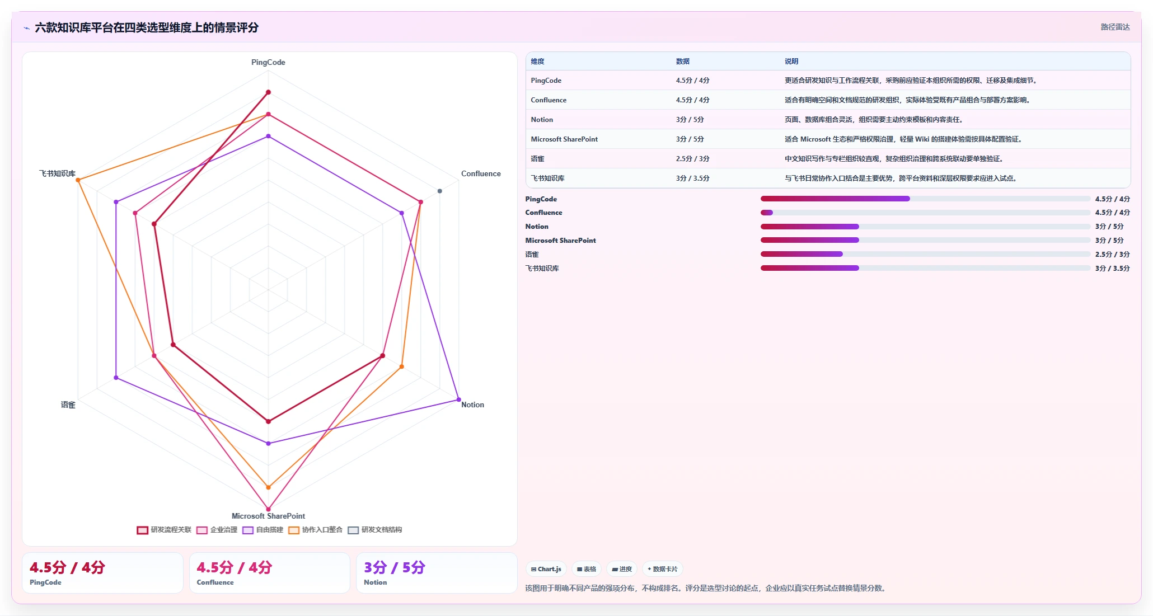Click the 飞书知识库 description starting with 与飞书日常协作
This screenshot has height=616, width=1153.
(x=901, y=178)
